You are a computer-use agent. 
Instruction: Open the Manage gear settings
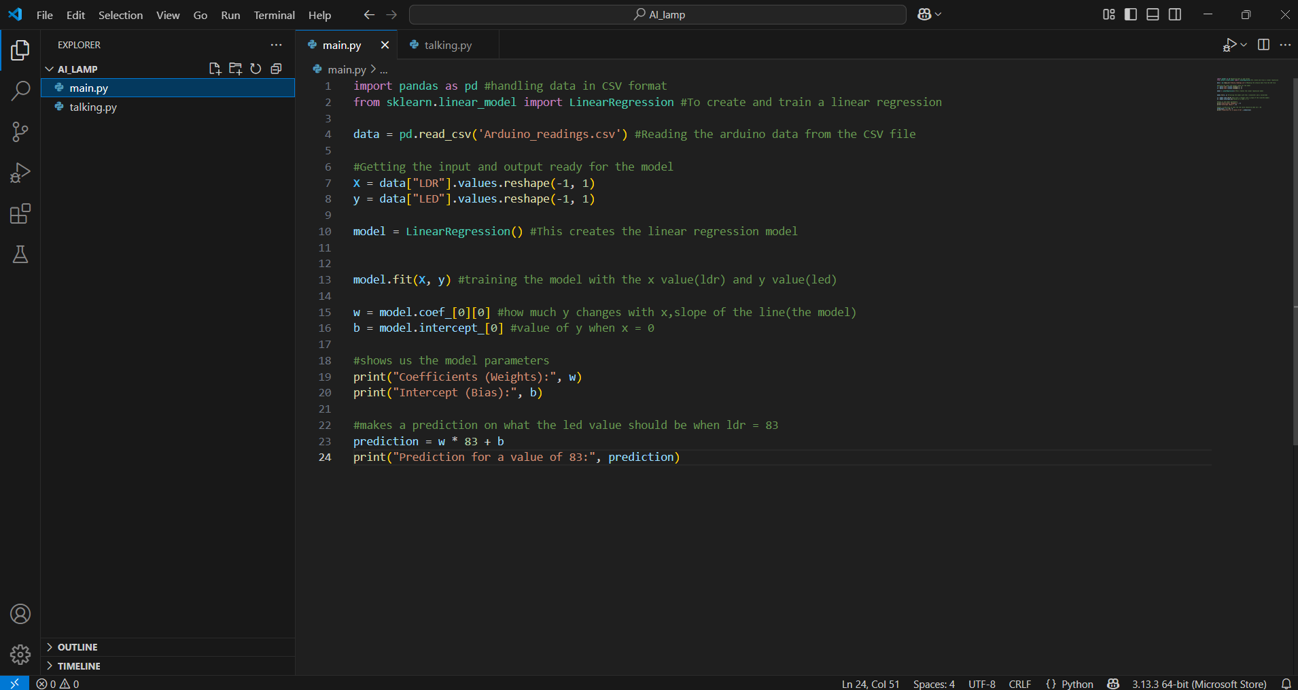[20, 655]
